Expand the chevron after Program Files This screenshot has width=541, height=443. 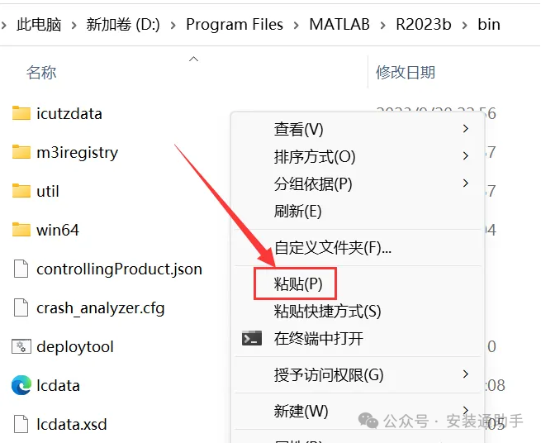(x=297, y=25)
